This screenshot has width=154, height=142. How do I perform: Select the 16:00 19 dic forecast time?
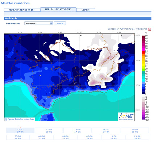(x=106, y=130)
